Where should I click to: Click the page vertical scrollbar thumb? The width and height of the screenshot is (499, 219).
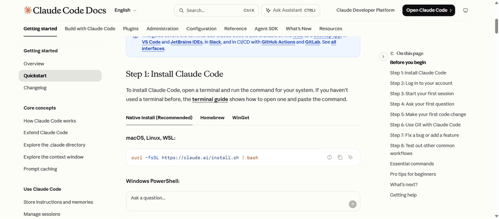[496, 26]
